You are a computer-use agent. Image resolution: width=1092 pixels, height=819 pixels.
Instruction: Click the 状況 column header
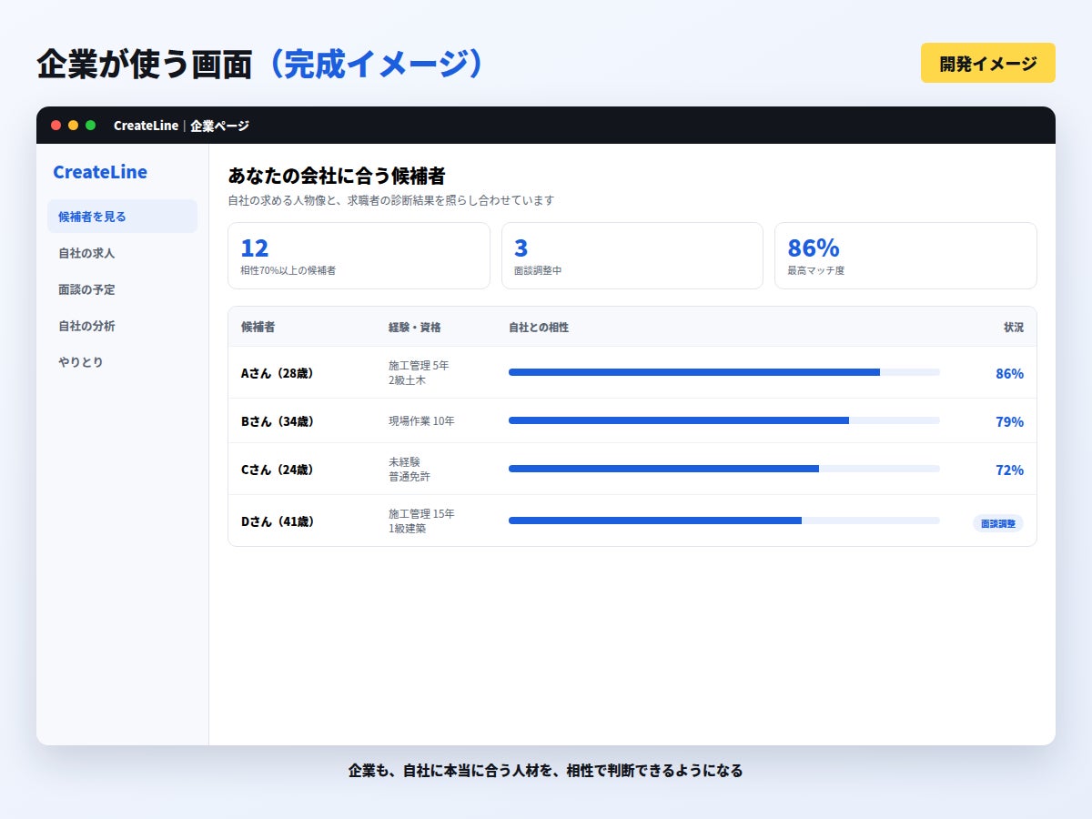[1013, 327]
